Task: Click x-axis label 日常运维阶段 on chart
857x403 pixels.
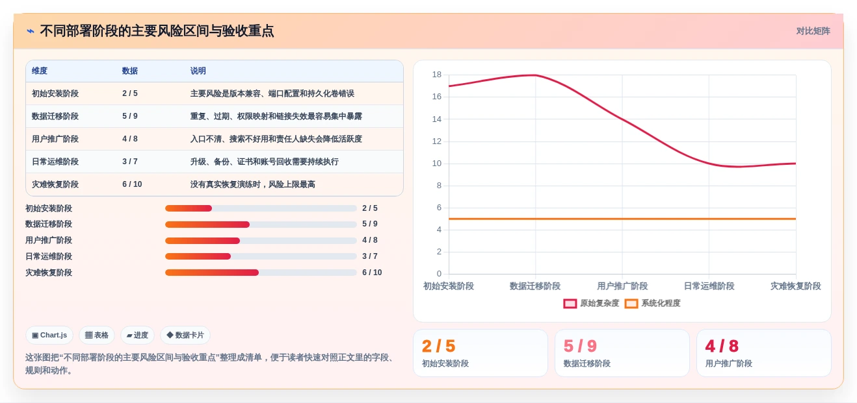Action: click(709, 286)
